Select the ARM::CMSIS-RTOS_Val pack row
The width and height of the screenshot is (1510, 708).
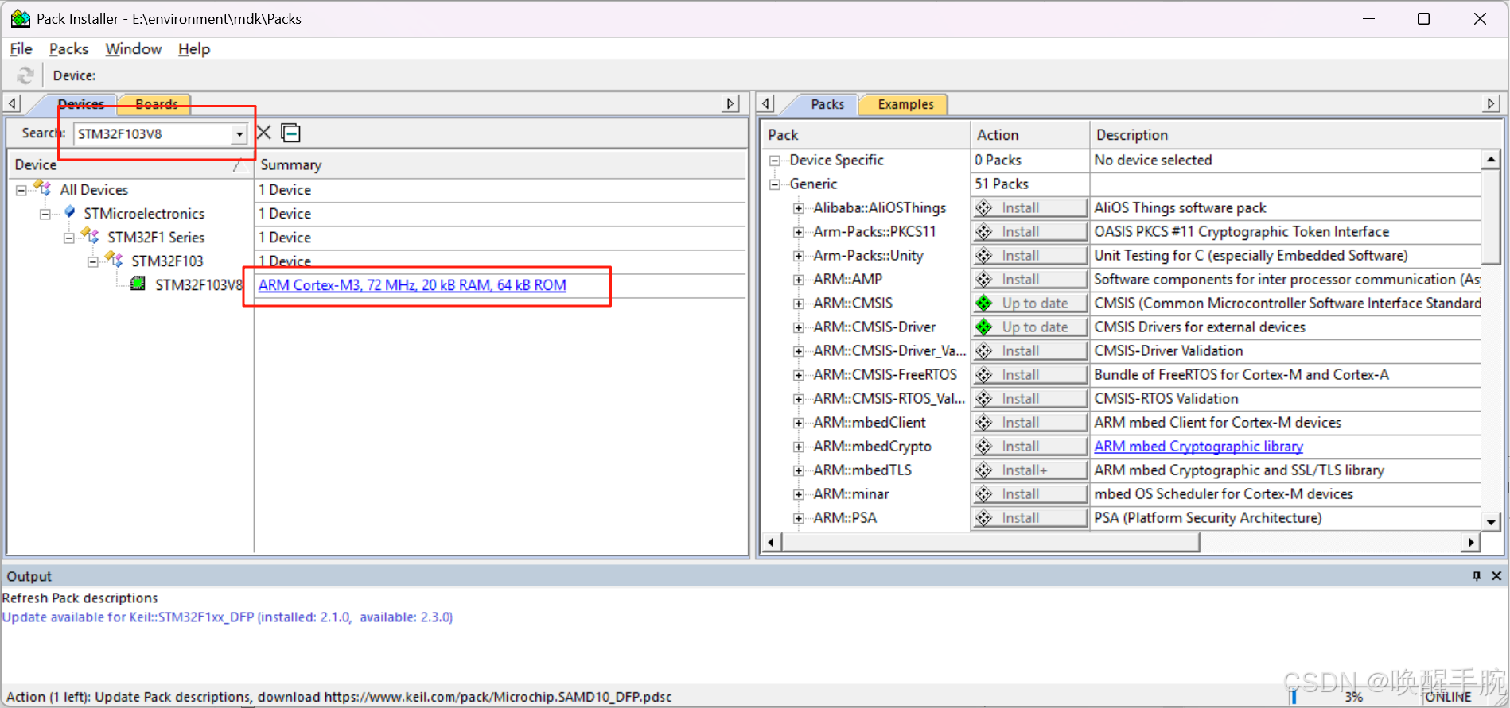(888, 399)
